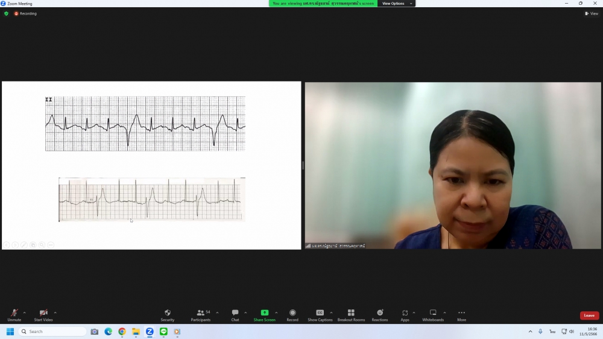603x339 pixels.
Task: Open the Security shield options
Action: point(168,315)
